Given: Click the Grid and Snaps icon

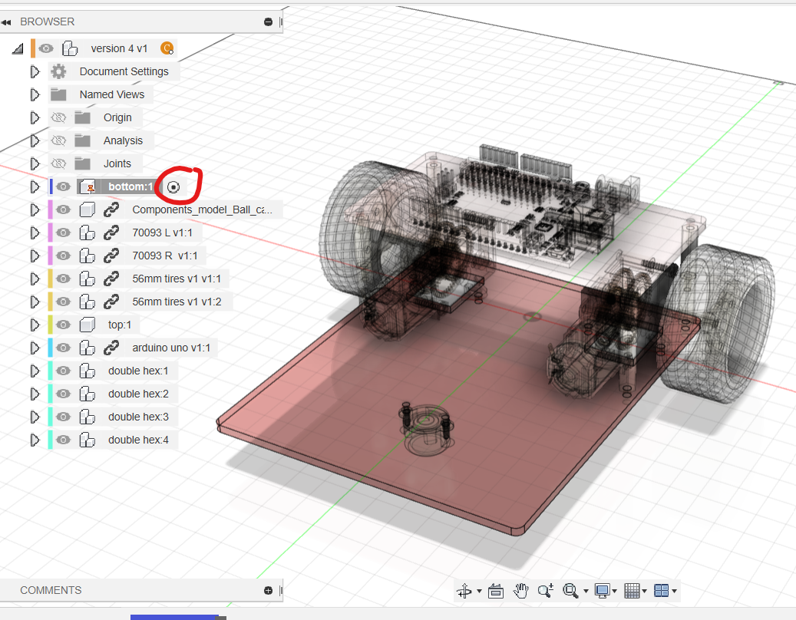Looking at the screenshot, I should click(x=632, y=591).
